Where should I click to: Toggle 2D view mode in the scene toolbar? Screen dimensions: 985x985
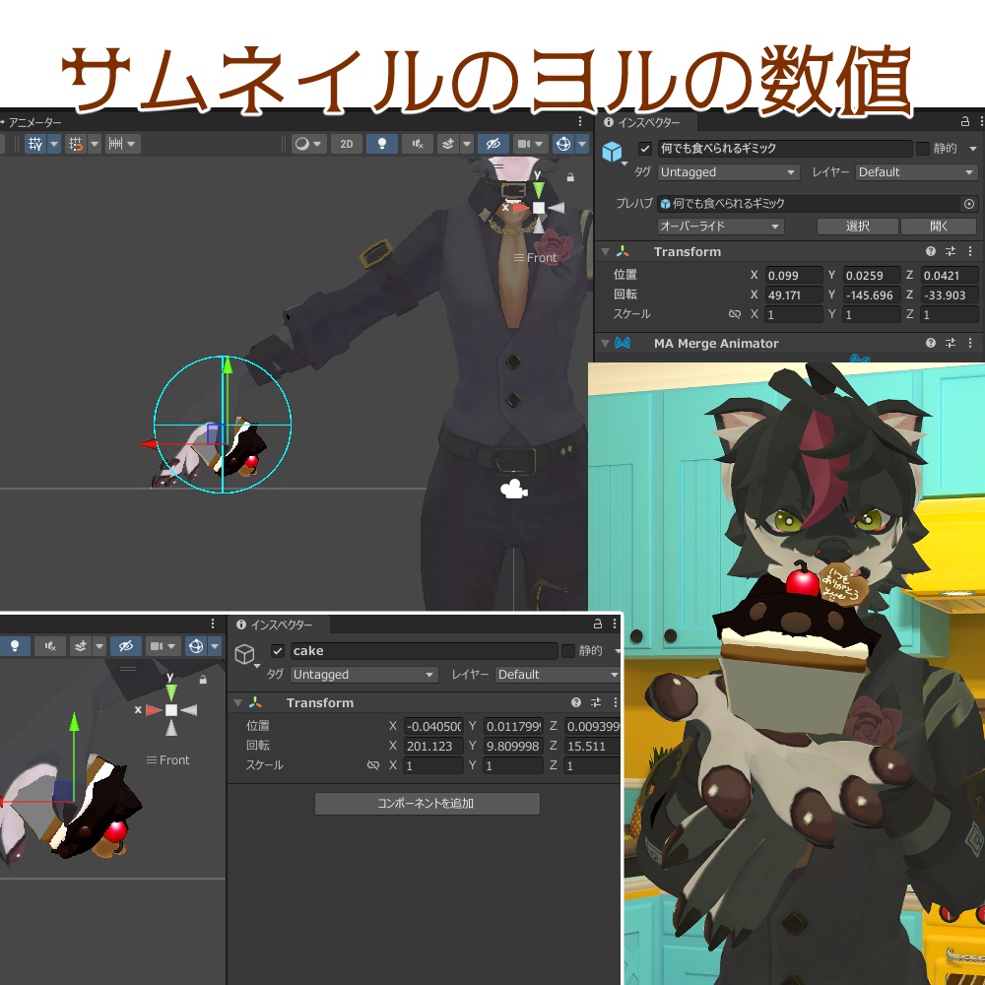click(347, 144)
